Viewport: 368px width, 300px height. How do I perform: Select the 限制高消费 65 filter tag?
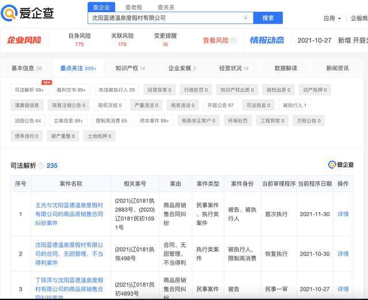(x=111, y=120)
